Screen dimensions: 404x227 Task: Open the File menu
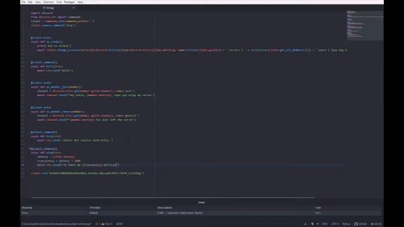[23, 2]
